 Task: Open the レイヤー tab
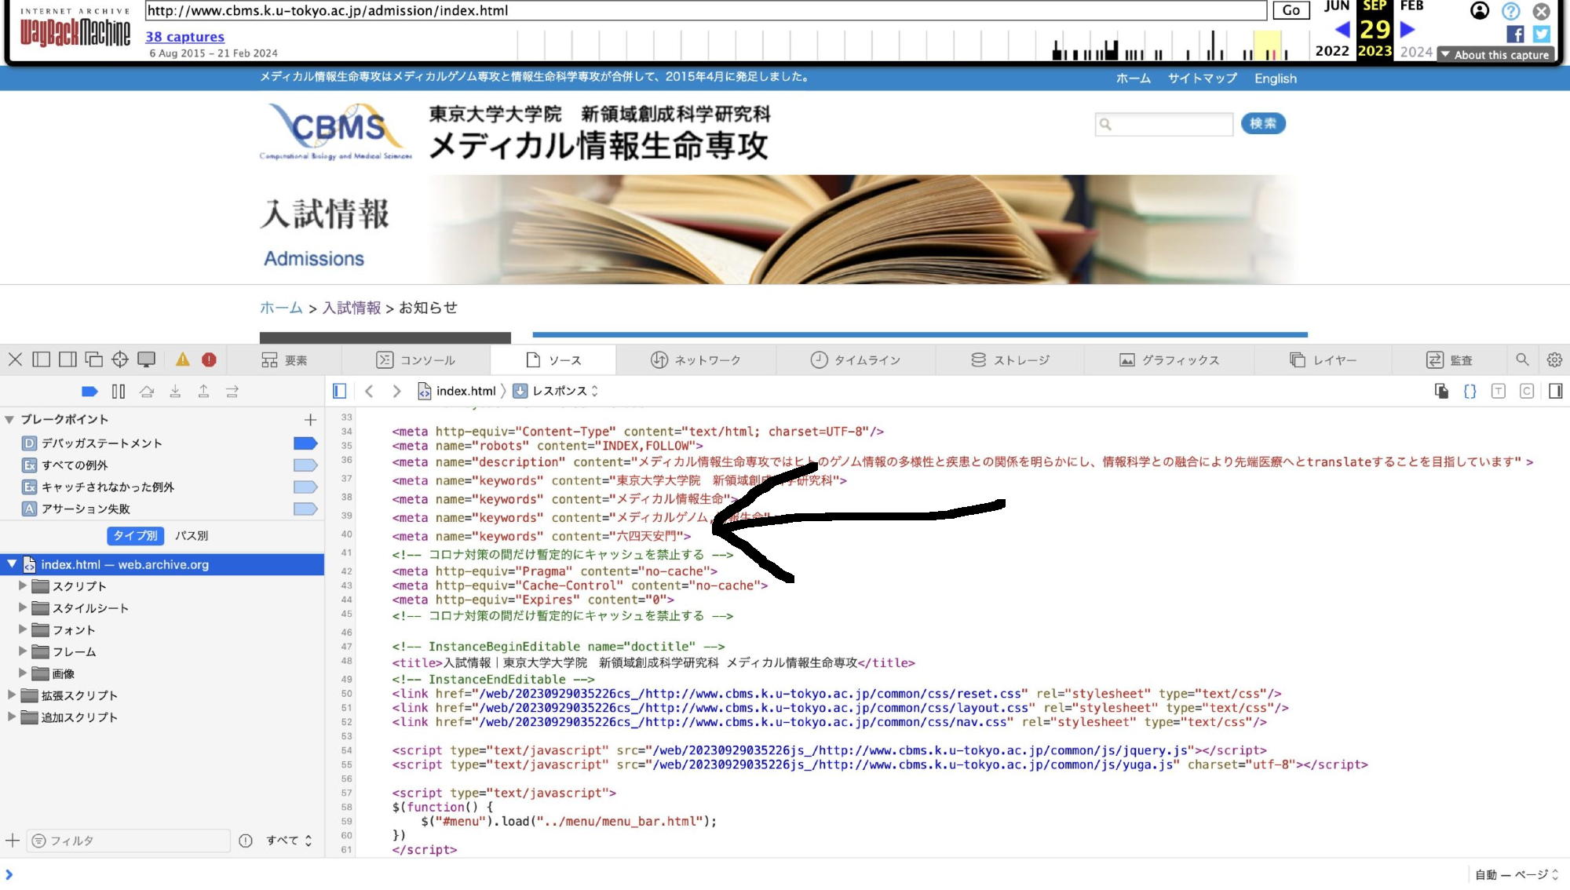[1324, 360]
